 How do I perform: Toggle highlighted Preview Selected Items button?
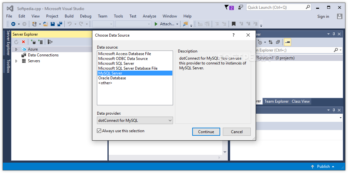(x=288, y=42)
